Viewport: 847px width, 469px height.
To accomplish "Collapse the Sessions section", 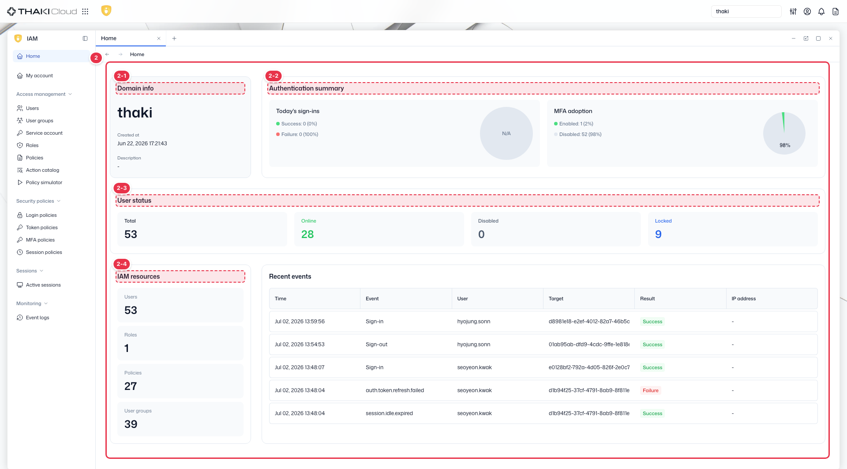I will tap(30, 271).
